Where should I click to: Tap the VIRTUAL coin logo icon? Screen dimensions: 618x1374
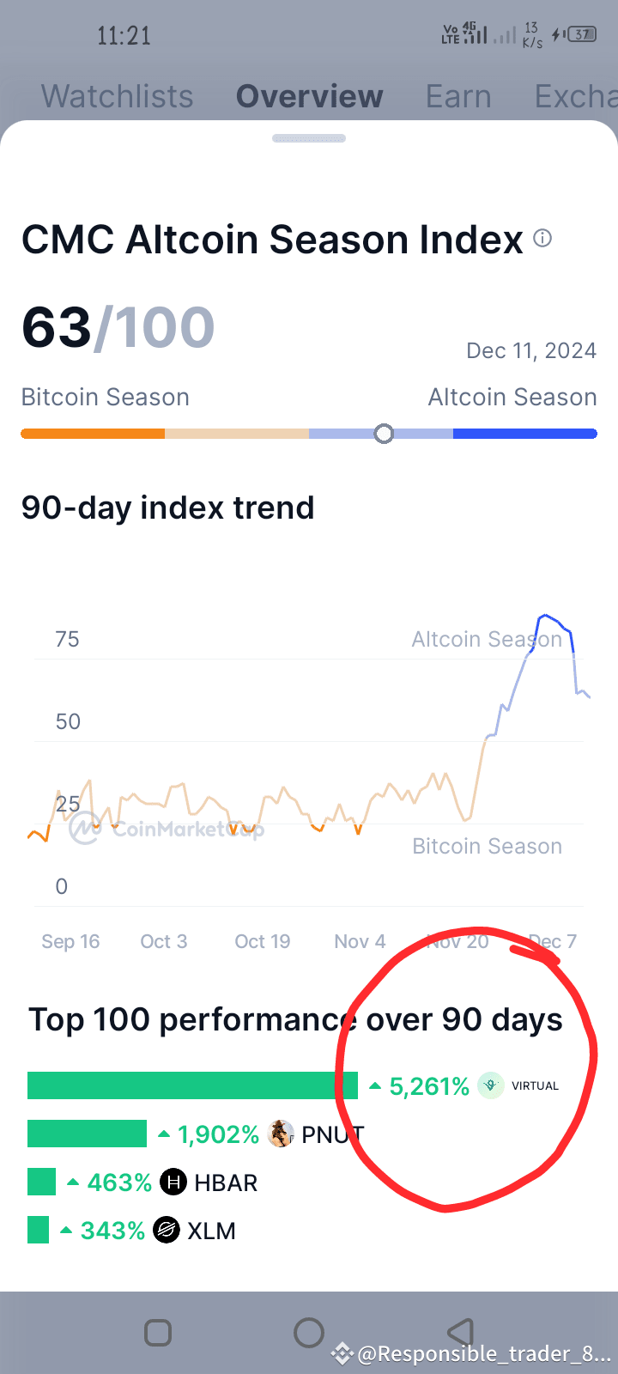[491, 1085]
